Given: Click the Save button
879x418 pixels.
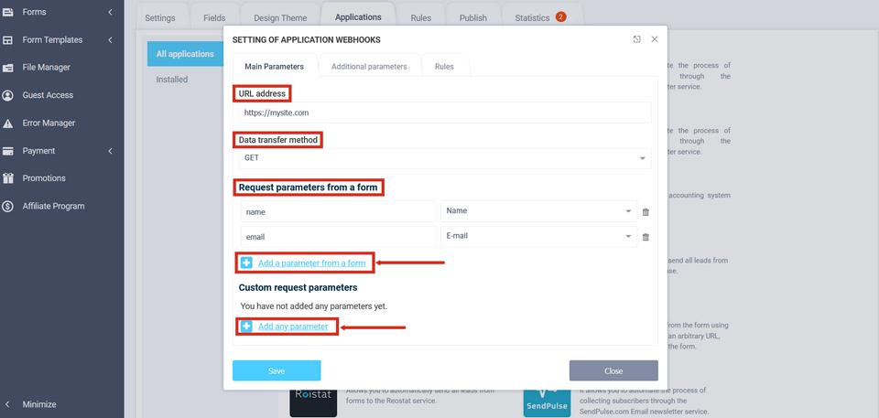Looking at the screenshot, I should pos(277,370).
